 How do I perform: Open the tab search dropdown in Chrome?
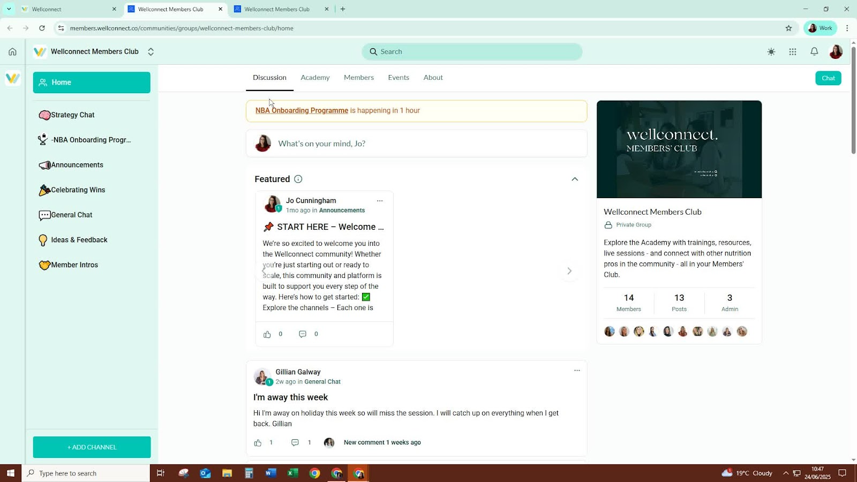9,9
